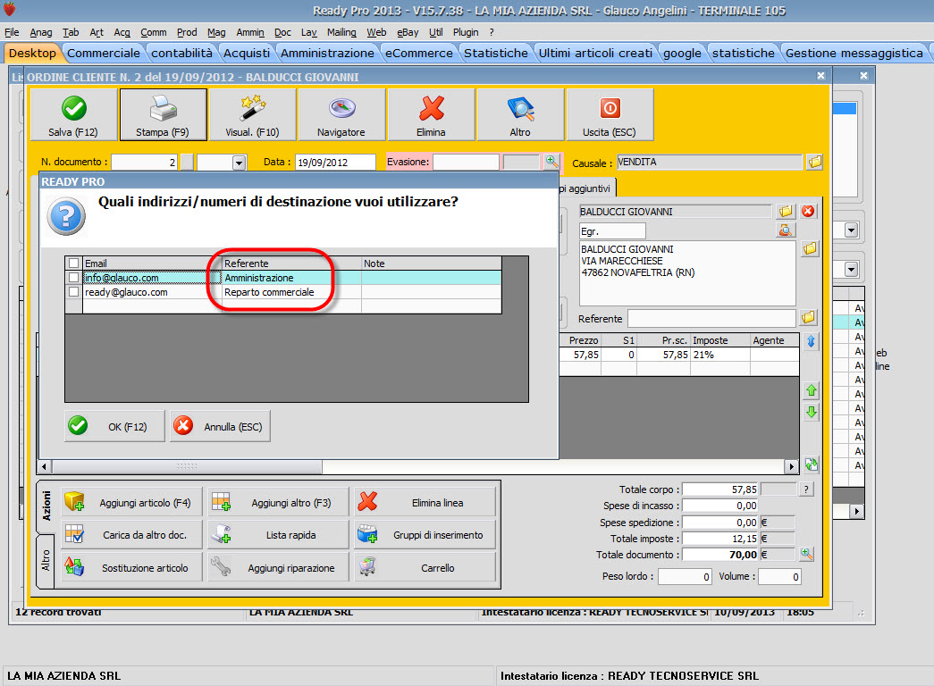Screen dimensions: 934x686
Task: Click the Salva (F12) toolbar button
Action: click(73, 115)
